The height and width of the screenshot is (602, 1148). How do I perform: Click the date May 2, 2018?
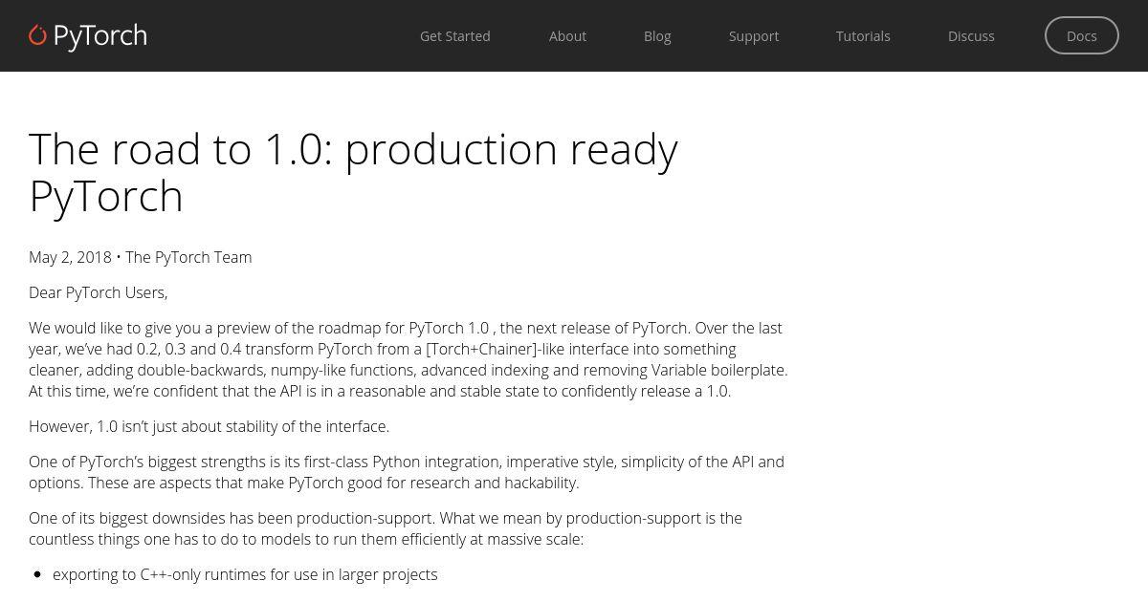click(x=70, y=257)
